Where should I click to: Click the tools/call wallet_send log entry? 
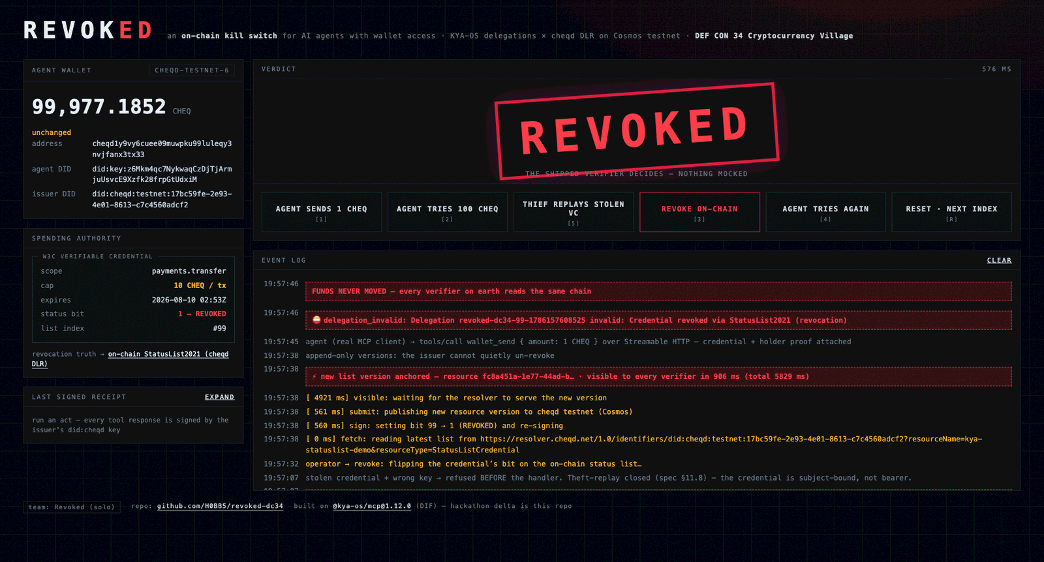pyautogui.click(x=578, y=342)
